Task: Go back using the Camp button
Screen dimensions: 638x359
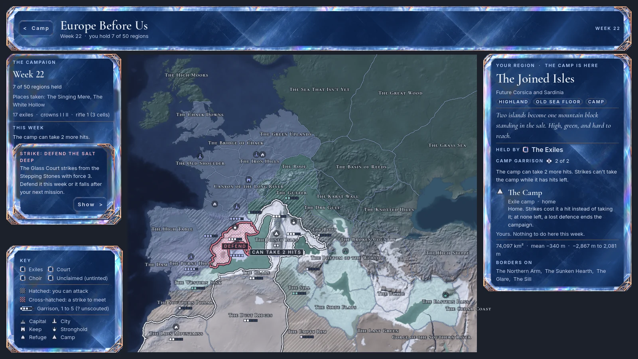Action: click(x=36, y=28)
